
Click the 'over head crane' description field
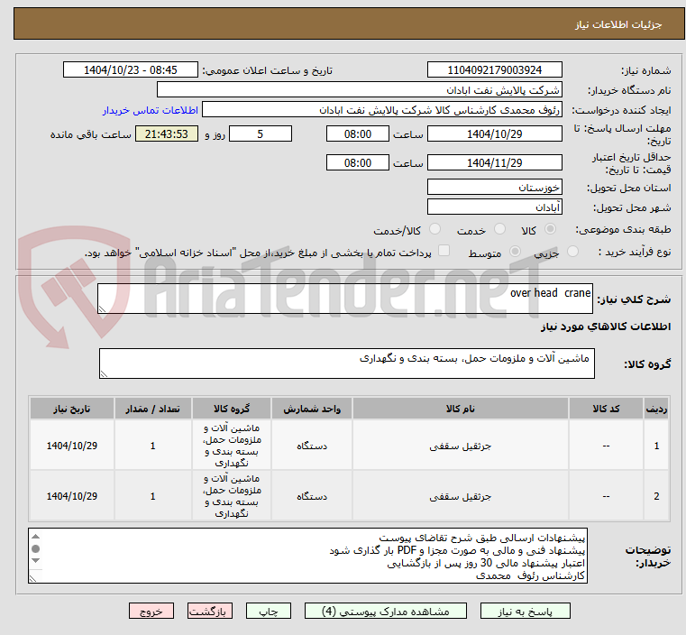click(x=345, y=299)
